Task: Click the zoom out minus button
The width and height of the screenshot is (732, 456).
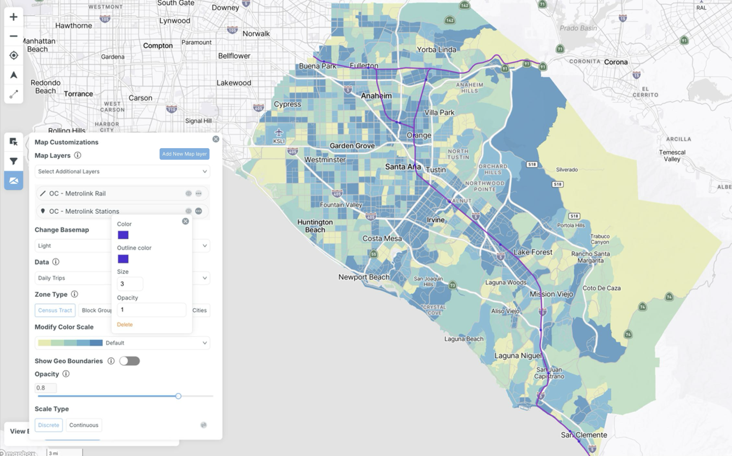Action: (x=13, y=36)
